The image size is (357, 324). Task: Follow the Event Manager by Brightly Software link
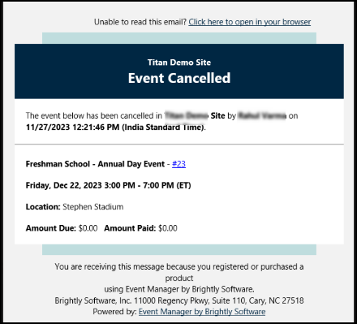202,312
